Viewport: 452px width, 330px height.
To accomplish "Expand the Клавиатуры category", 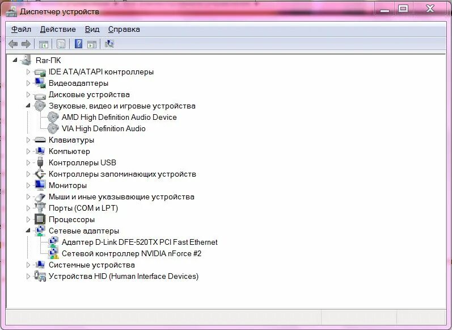I will [x=28, y=140].
